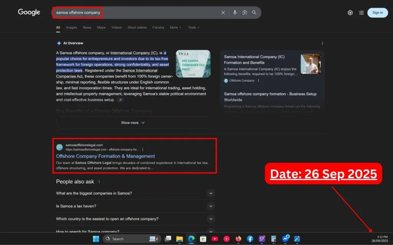The height and width of the screenshot is (245, 393).
Task: Open 'Offshore Company Formation & Management' result
Action: 106,156
